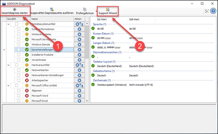Screen dimensions: 218x134
Task: Run action for Installierte Produkte
Action: click(x=79, y=55)
